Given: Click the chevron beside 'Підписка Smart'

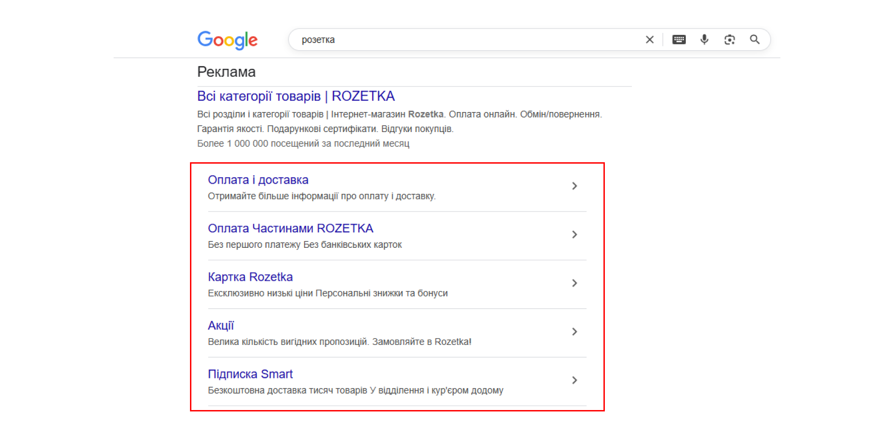Looking at the screenshot, I should point(574,380).
